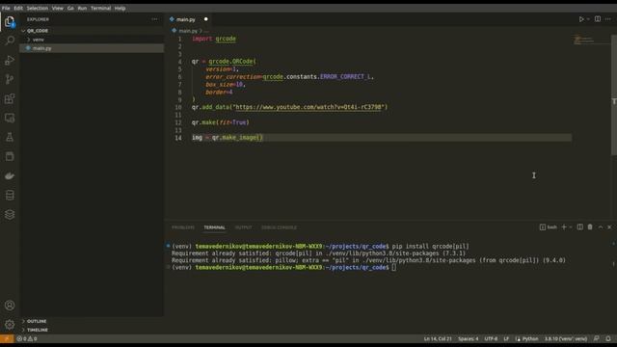Collapse the QR_CODE folder section

(x=92, y=30)
